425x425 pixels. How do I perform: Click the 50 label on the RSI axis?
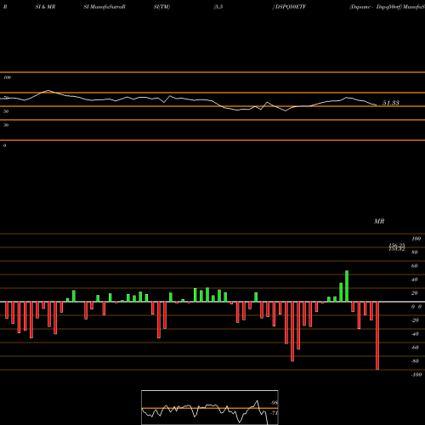tap(6, 111)
